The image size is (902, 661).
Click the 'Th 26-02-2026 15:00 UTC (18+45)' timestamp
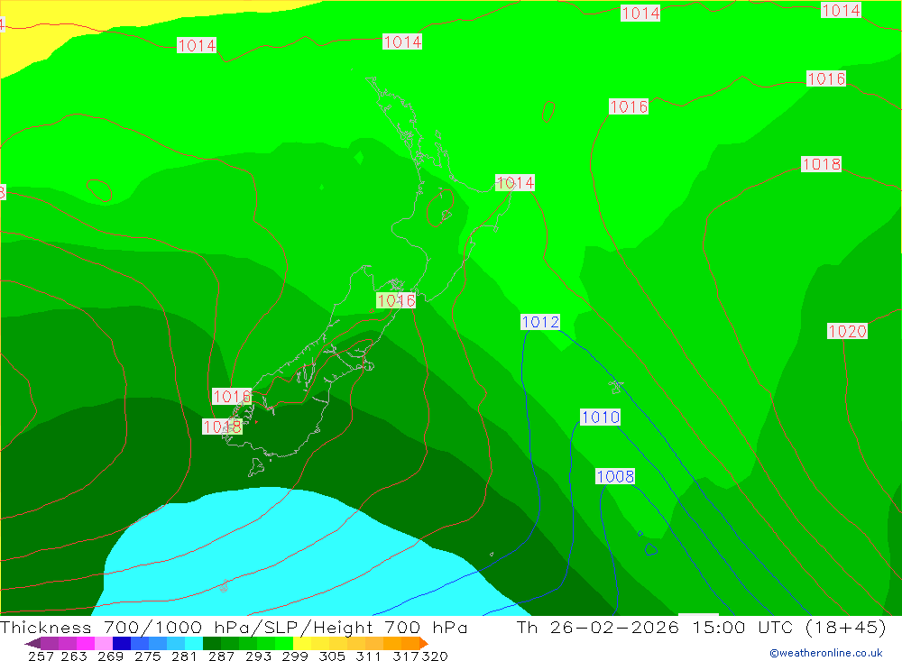(701, 627)
